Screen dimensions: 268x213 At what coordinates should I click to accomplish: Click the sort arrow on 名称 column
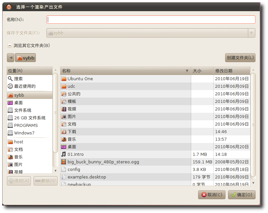point(187,71)
